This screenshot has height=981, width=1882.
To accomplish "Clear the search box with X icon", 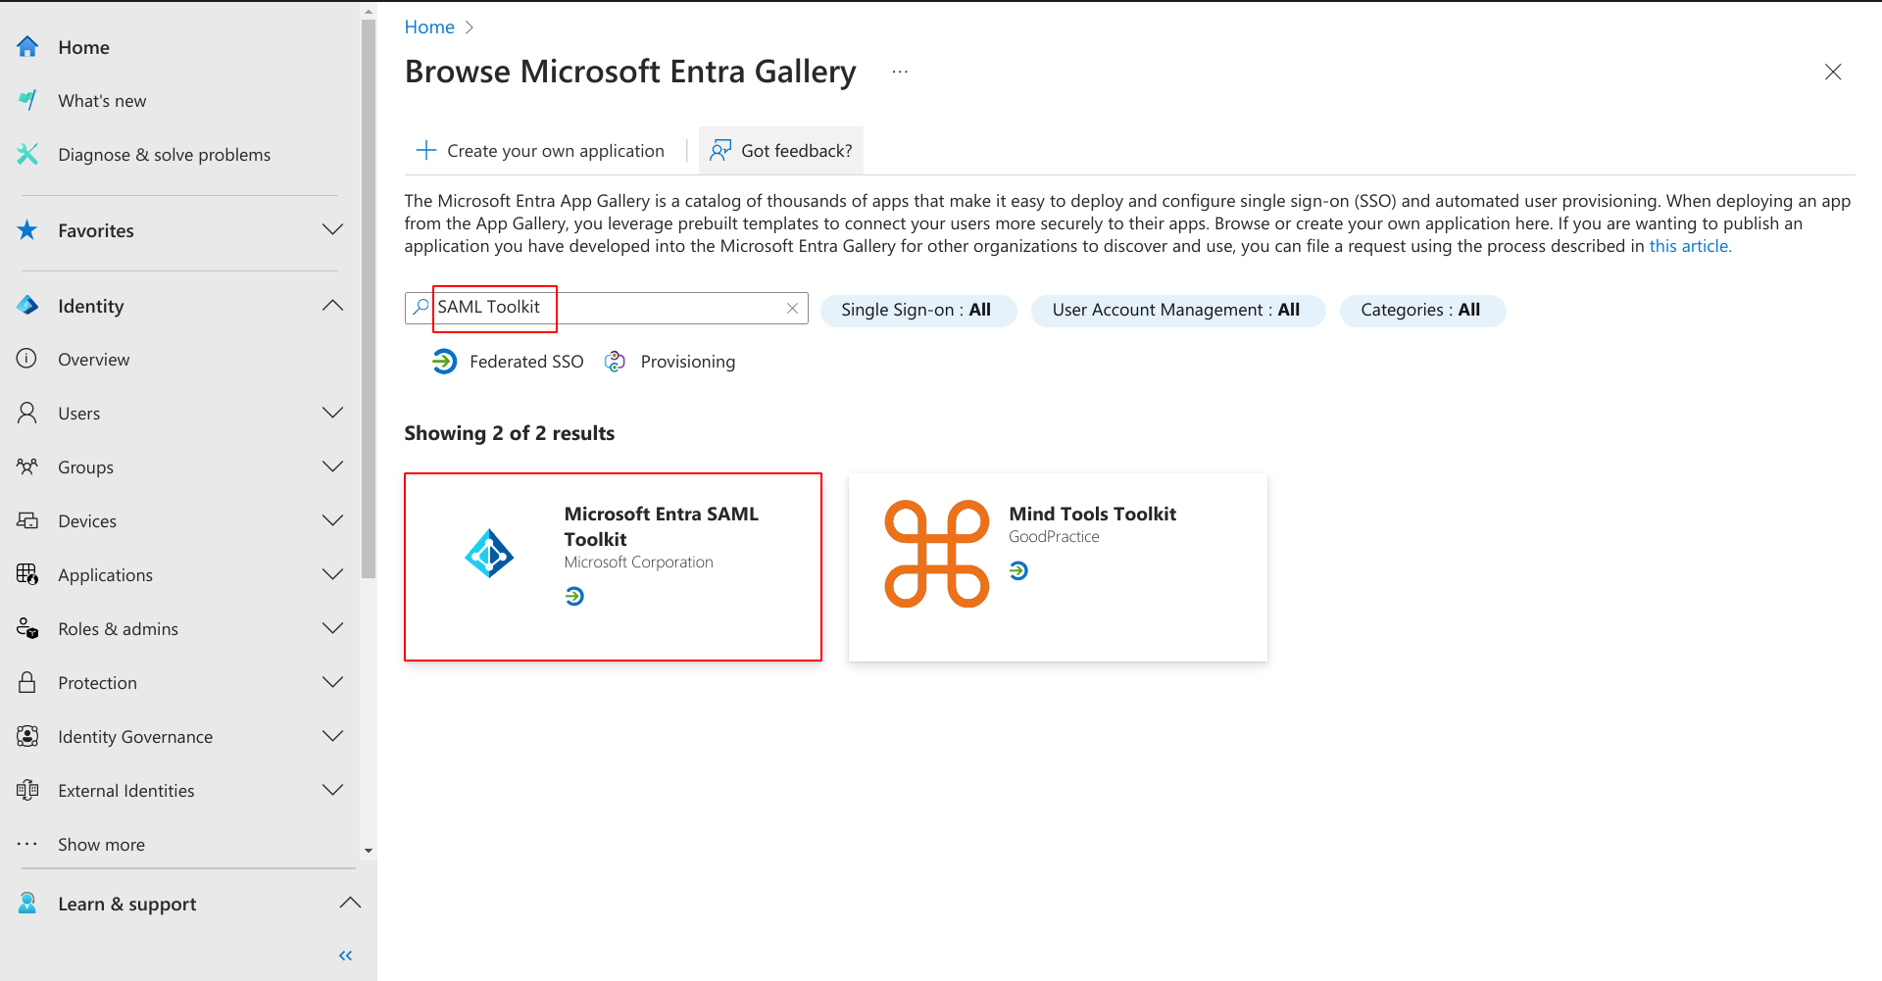I will point(792,308).
